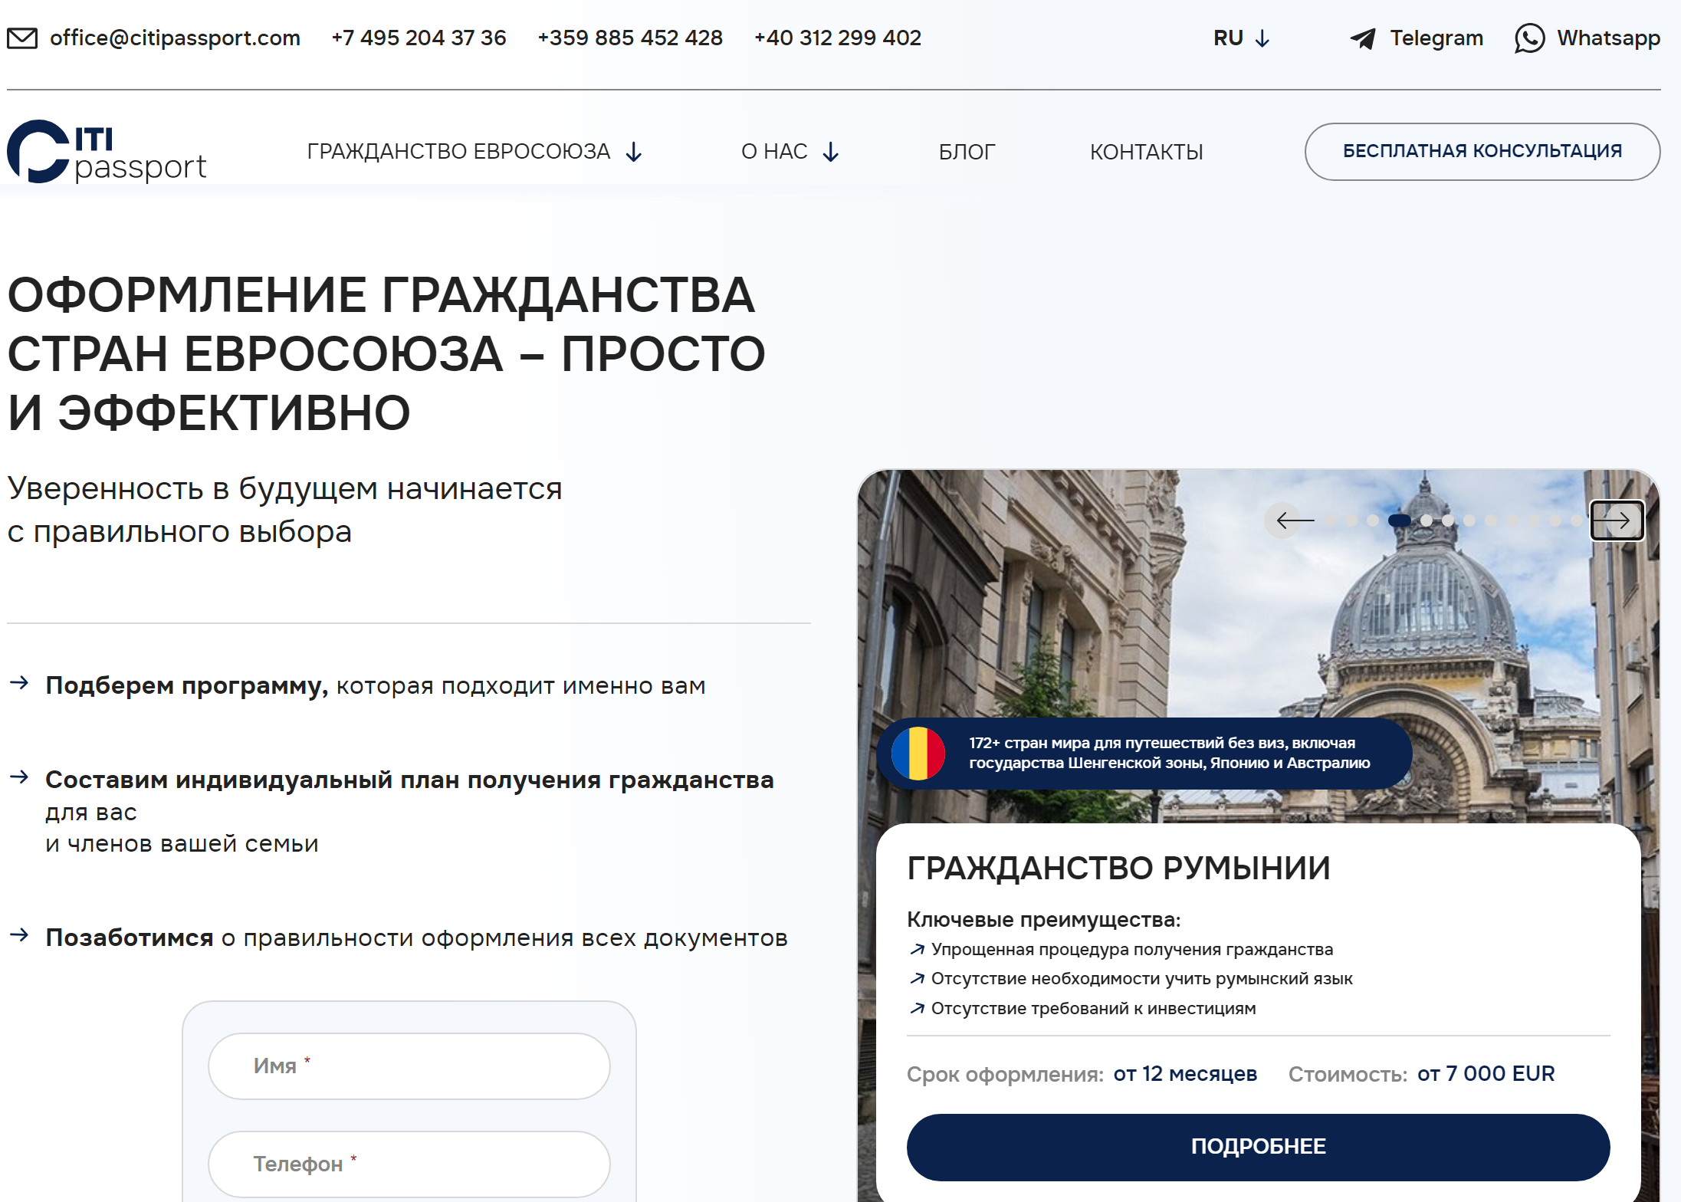Image resolution: width=1681 pixels, height=1202 pixels.
Task: Click the Имя input field
Action: click(409, 1066)
